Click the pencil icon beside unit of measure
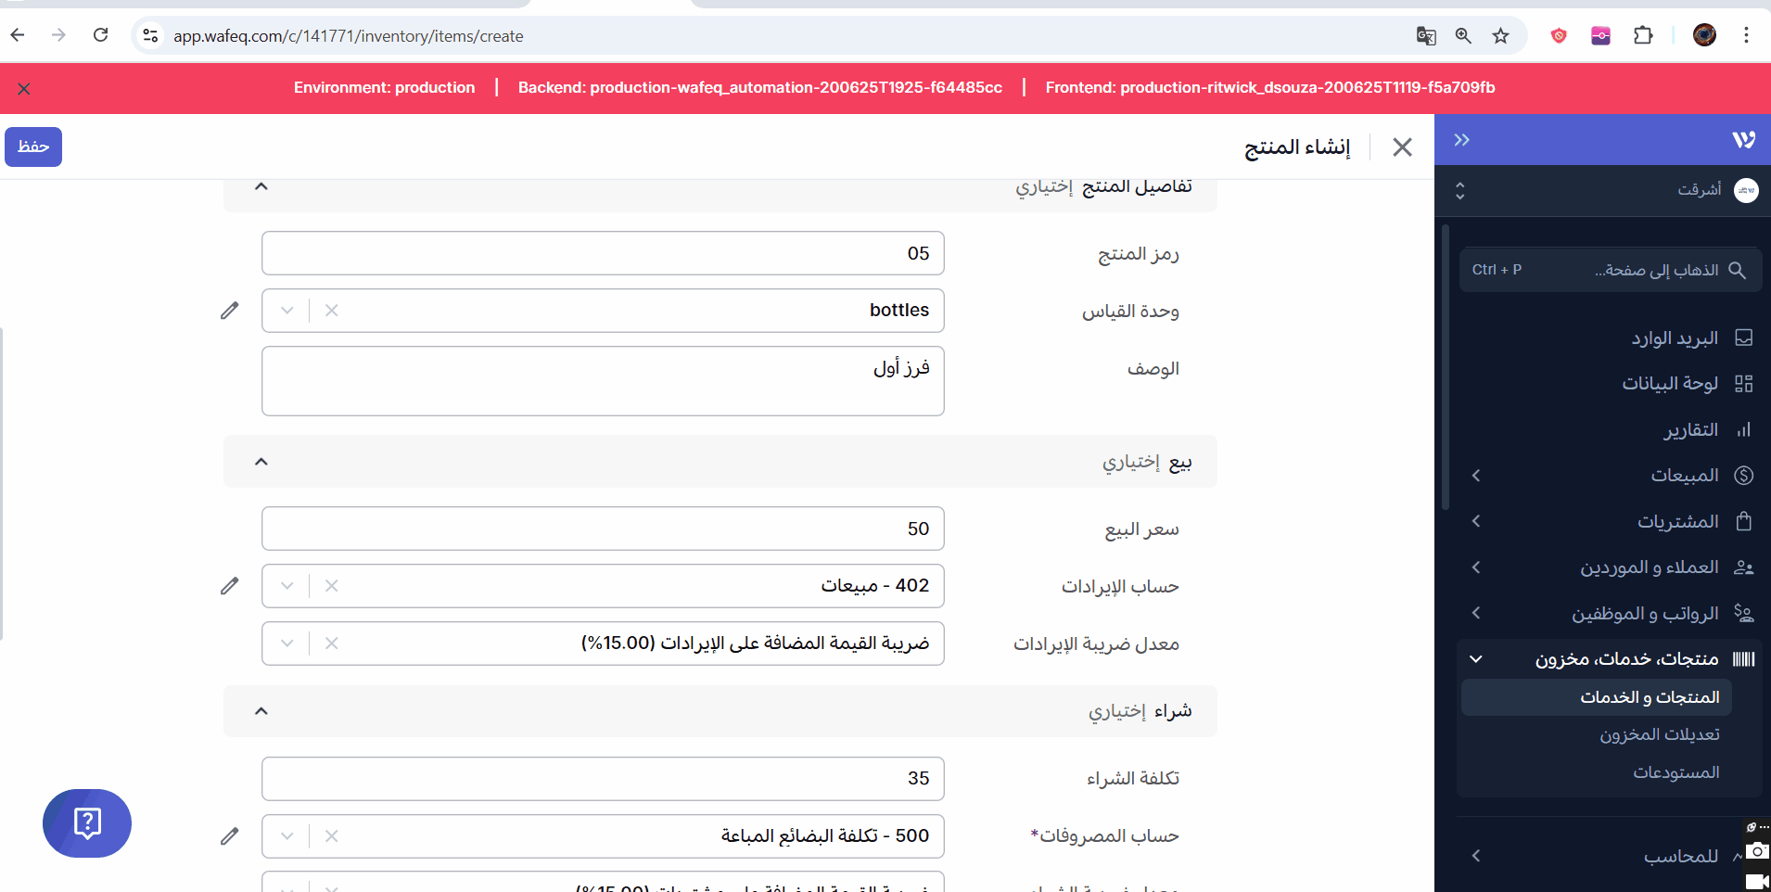The height and width of the screenshot is (892, 1771). pos(230,311)
